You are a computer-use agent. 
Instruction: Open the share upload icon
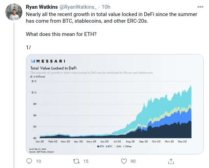pyautogui.click(x=171, y=161)
